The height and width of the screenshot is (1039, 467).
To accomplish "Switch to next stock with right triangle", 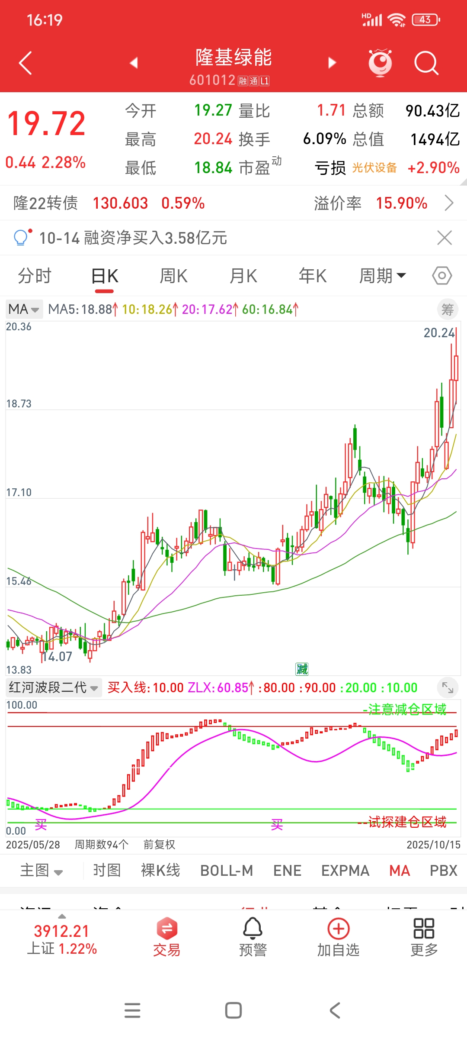I will pyautogui.click(x=332, y=63).
